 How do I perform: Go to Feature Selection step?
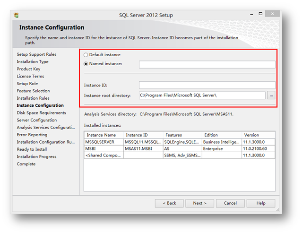pyautogui.click(x=33, y=91)
